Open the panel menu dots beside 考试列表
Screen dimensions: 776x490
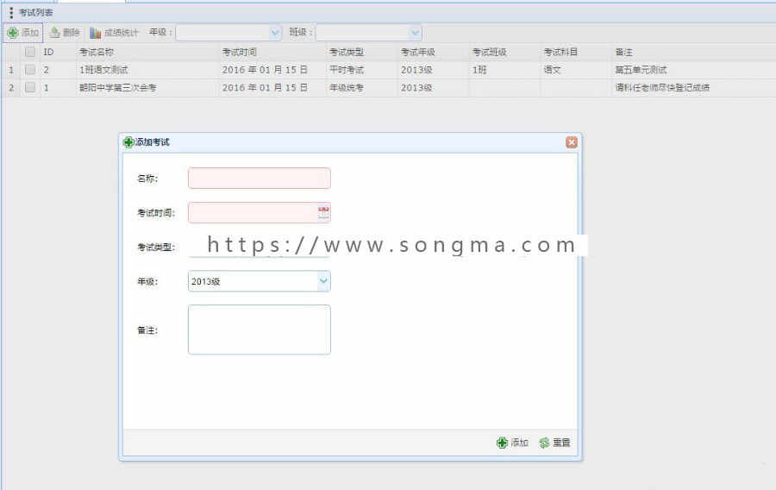tap(11, 12)
